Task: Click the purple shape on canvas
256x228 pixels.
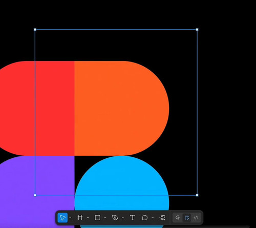Action: (x=37, y=192)
